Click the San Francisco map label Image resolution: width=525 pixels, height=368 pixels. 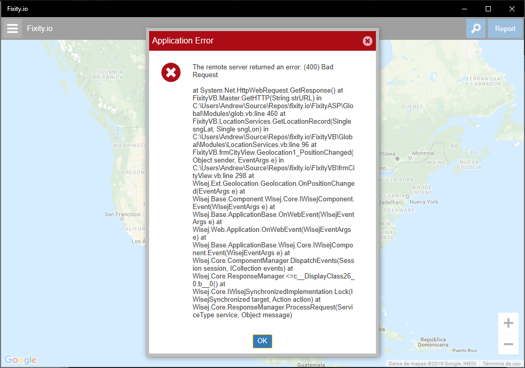pos(122,214)
